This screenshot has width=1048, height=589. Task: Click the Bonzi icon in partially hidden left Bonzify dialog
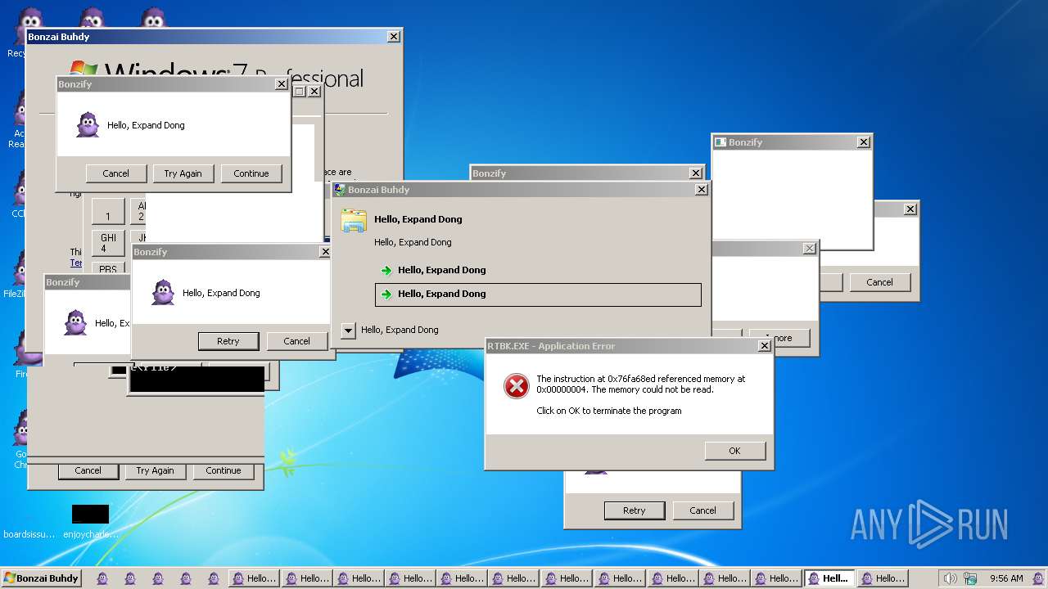pyautogui.click(x=75, y=322)
